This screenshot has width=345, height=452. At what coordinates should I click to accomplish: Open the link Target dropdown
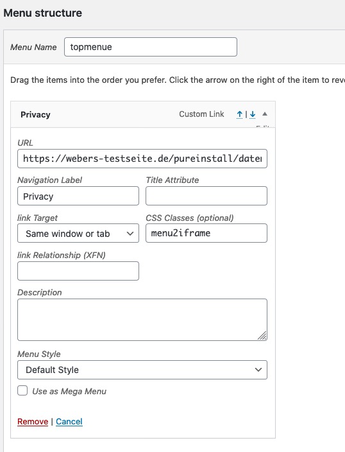pos(78,233)
